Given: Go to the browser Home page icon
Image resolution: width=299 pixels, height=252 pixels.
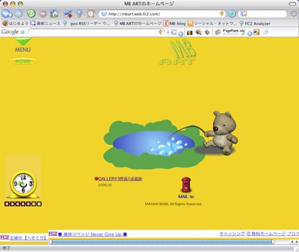Looking at the screenshot, I should click(x=54, y=14).
